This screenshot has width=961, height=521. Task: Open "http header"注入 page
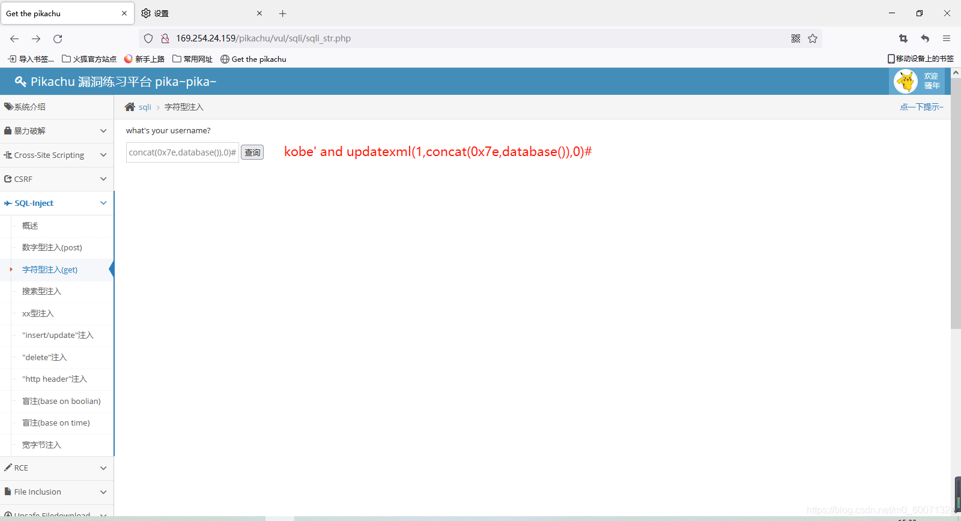coord(55,379)
